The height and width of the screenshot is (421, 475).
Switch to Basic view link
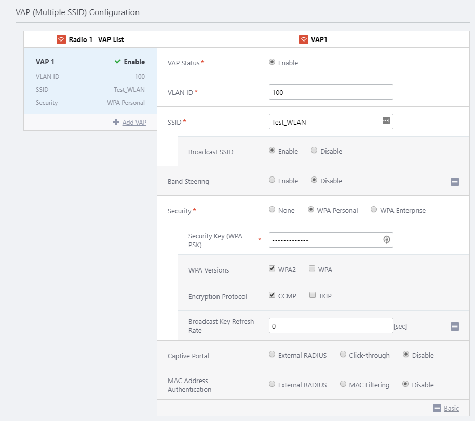pos(451,409)
